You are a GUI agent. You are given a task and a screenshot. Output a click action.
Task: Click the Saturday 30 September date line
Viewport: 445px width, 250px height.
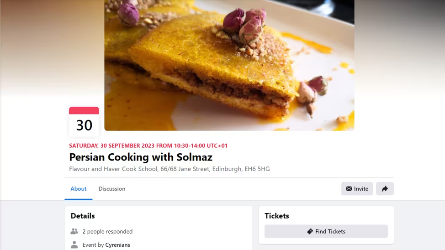[x=148, y=146]
